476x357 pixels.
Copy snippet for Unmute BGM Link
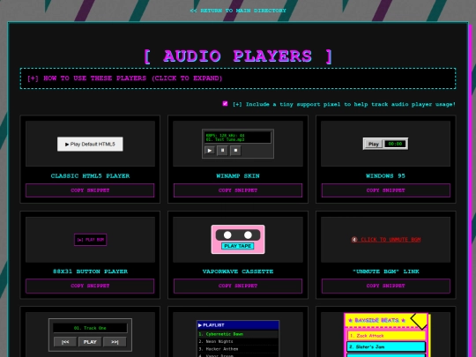click(x=385, y=286)
